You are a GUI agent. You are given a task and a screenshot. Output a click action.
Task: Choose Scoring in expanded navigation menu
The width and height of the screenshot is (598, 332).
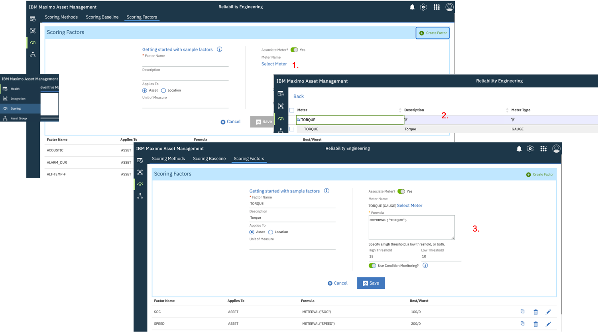[x=20, y=108]
